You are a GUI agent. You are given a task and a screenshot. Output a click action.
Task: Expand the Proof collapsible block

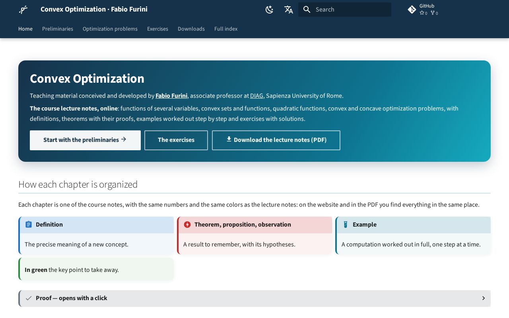[254, 298]
